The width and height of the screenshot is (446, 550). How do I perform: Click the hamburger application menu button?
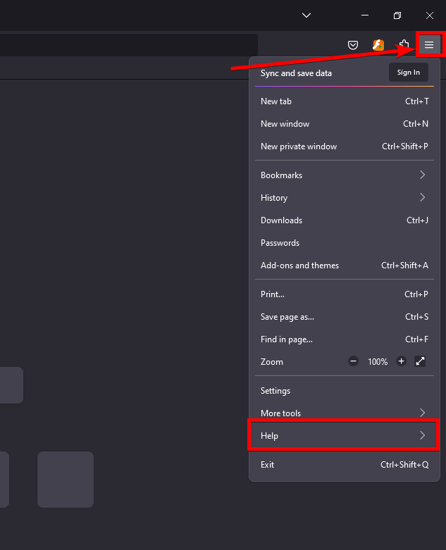click(428, 45)
